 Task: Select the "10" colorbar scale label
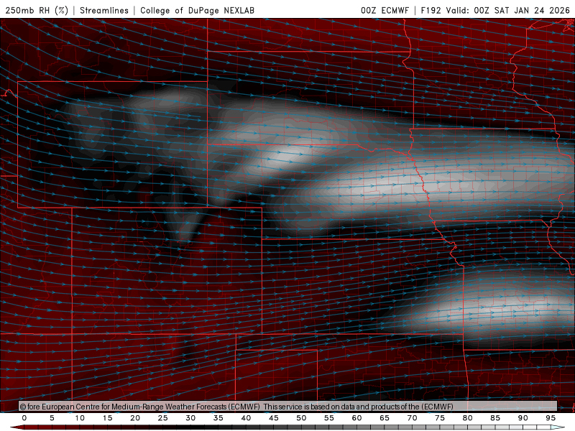[80, 418]
